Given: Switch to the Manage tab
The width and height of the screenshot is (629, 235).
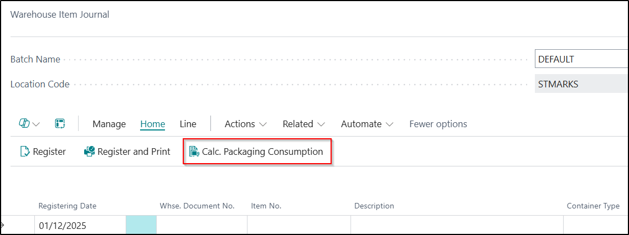Looking at the screenshot, I should click(109, 124).
